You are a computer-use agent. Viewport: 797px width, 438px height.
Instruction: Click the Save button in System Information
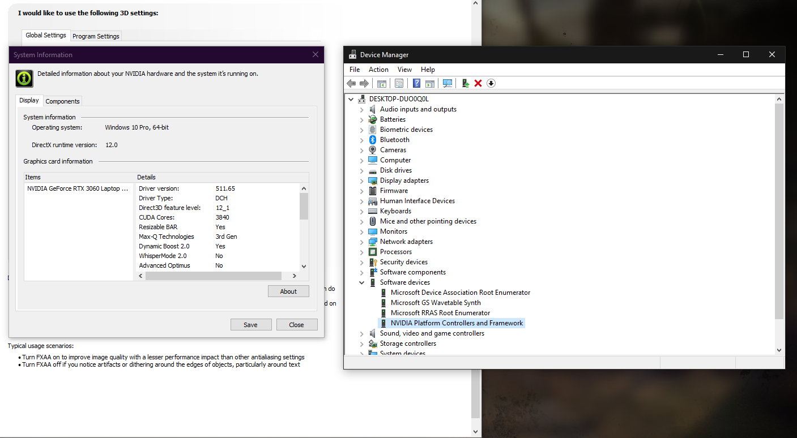click(x=250, y=325)
